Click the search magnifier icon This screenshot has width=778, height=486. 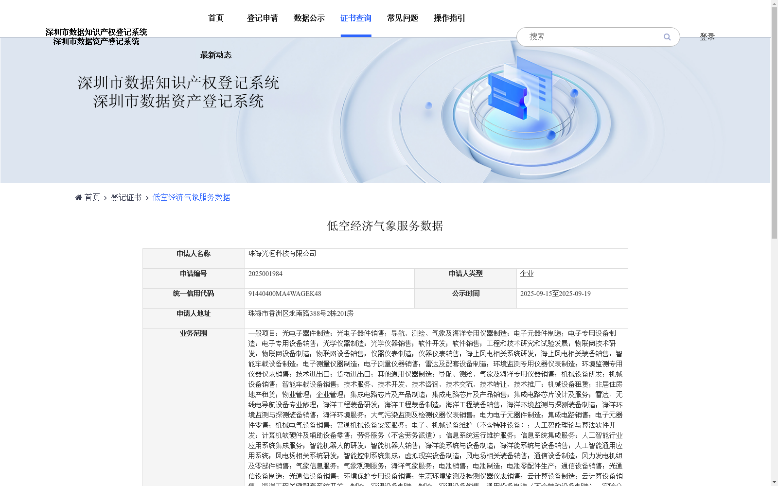point(667,37)
